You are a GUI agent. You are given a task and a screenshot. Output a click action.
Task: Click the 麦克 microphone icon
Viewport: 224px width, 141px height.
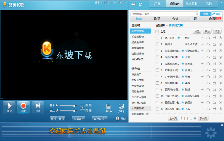pyautogui.click(x=57, y=110)
